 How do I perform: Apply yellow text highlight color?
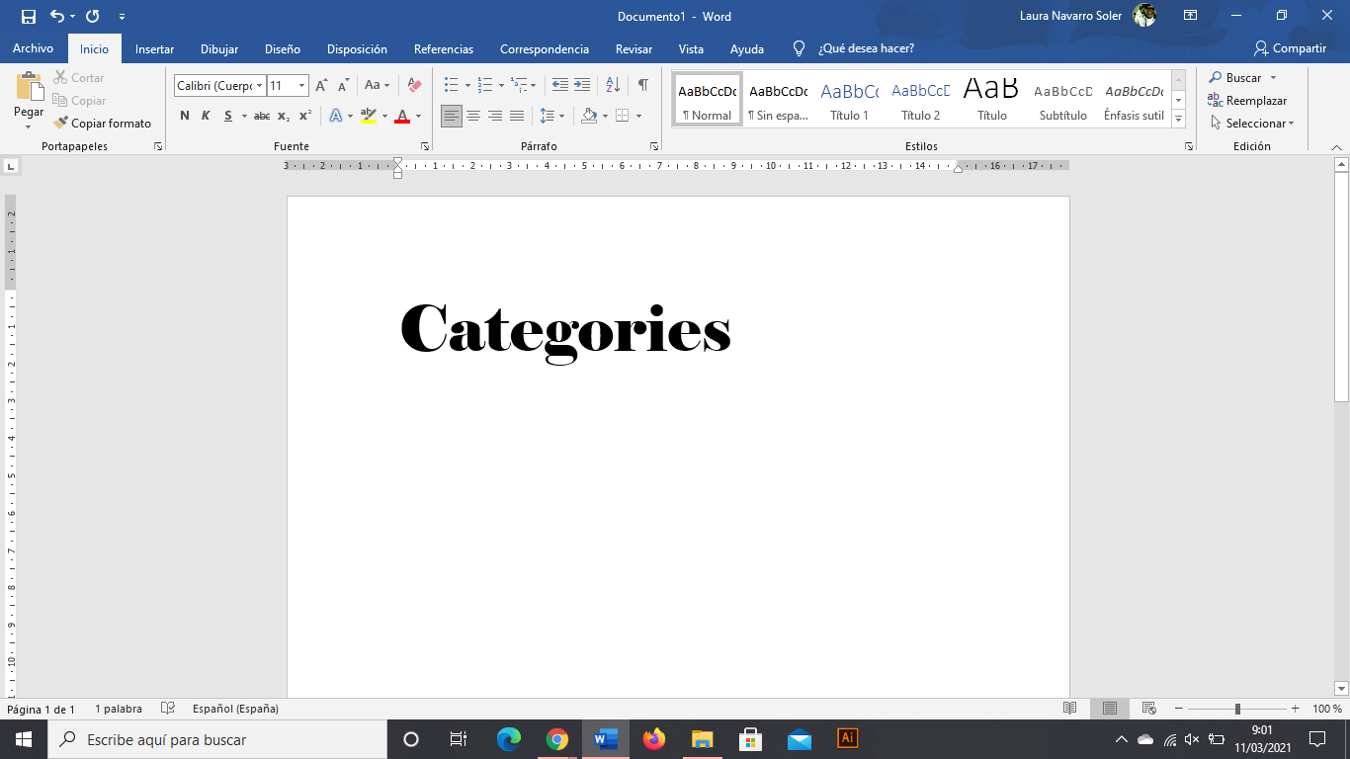pos(369,116)
